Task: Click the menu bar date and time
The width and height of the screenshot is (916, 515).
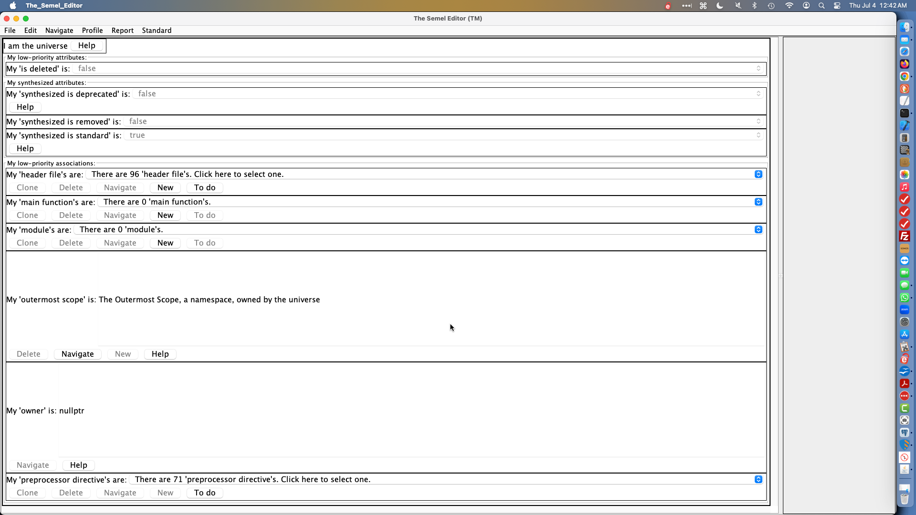Action: pyautogui.click(x=878, y=6)
